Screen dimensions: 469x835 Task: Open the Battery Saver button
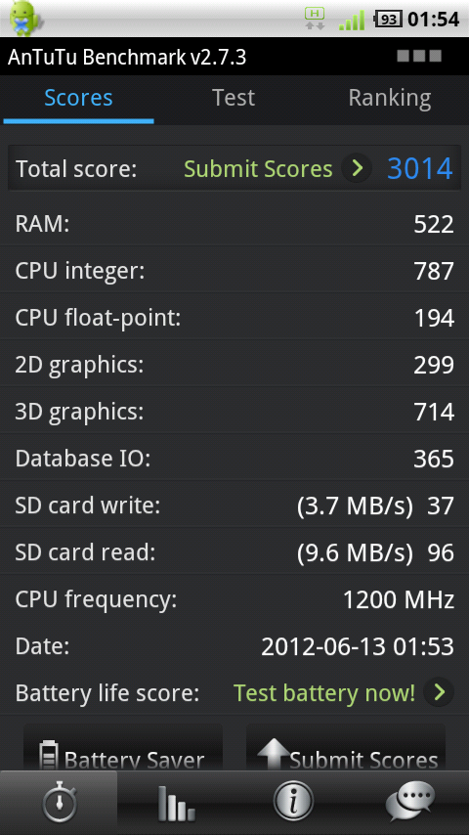pyautogui.click(x=123, y=747)
